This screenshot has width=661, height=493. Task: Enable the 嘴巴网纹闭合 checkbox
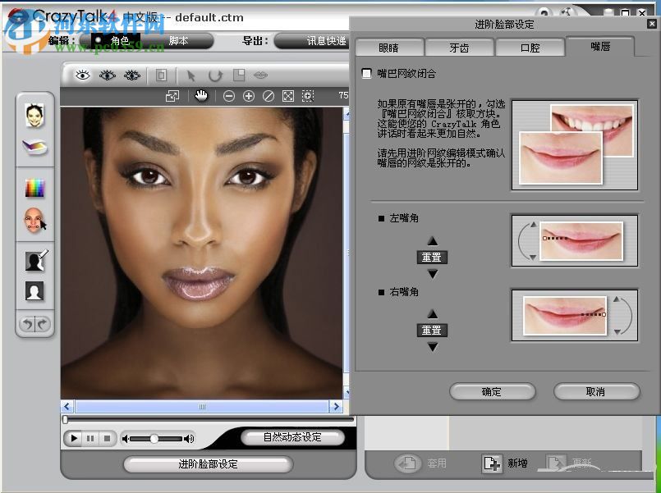pos(365,72)
